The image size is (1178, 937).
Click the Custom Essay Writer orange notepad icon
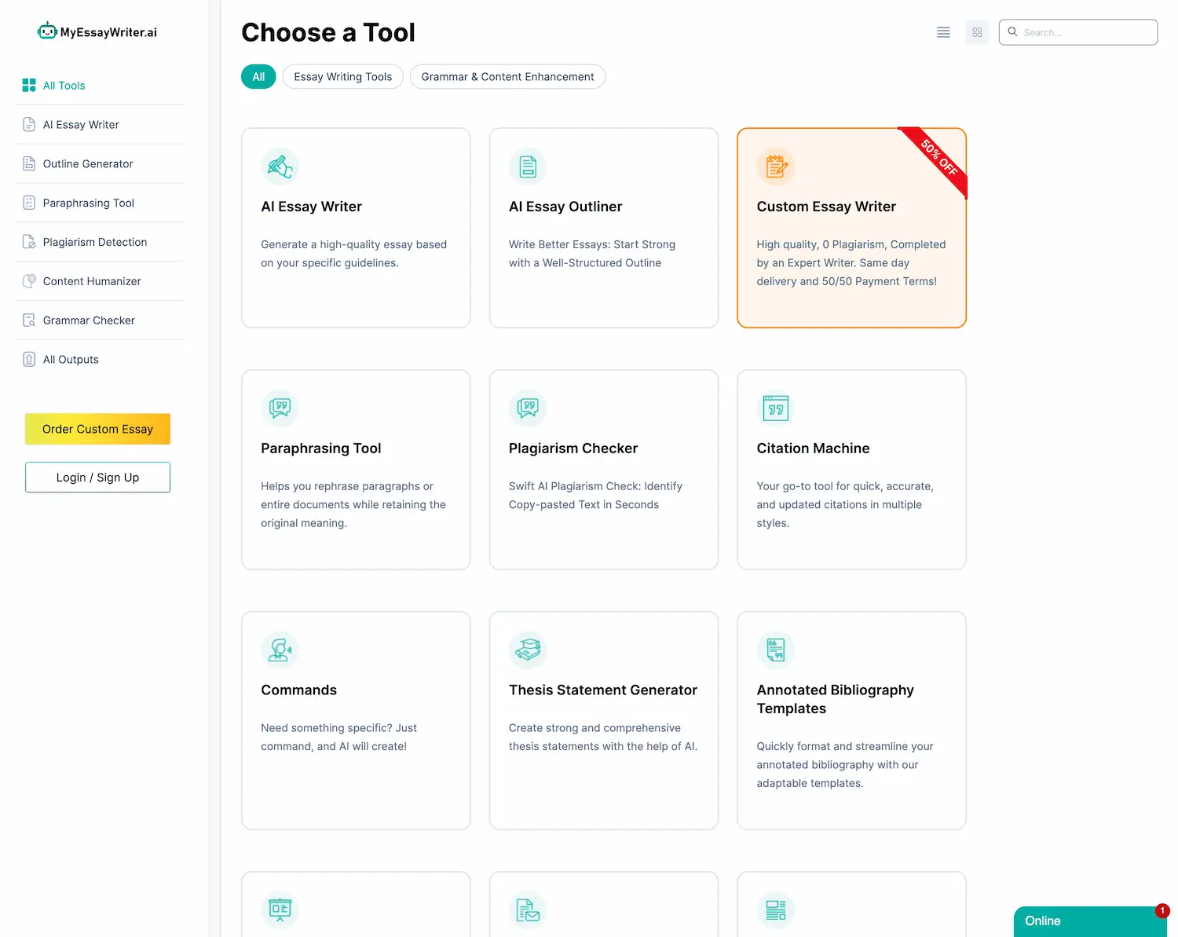coord(776,167)
